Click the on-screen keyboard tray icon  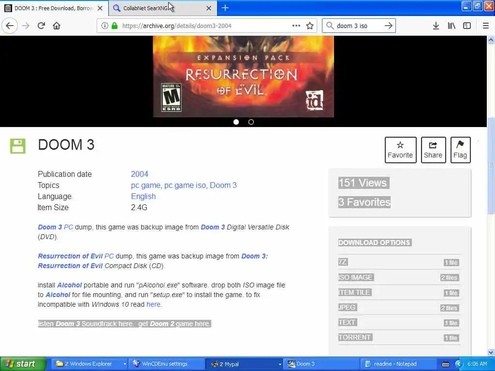click(x=446, y=364)
